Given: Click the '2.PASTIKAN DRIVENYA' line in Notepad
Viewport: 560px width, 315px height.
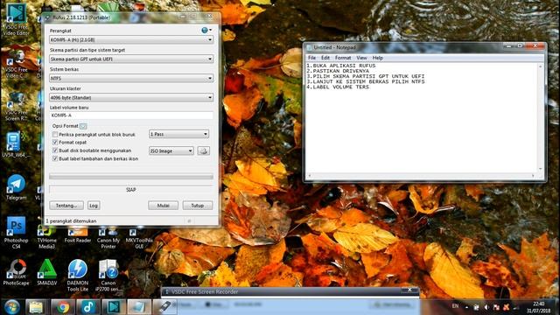Looking at the screenshot, I should 338,71.
